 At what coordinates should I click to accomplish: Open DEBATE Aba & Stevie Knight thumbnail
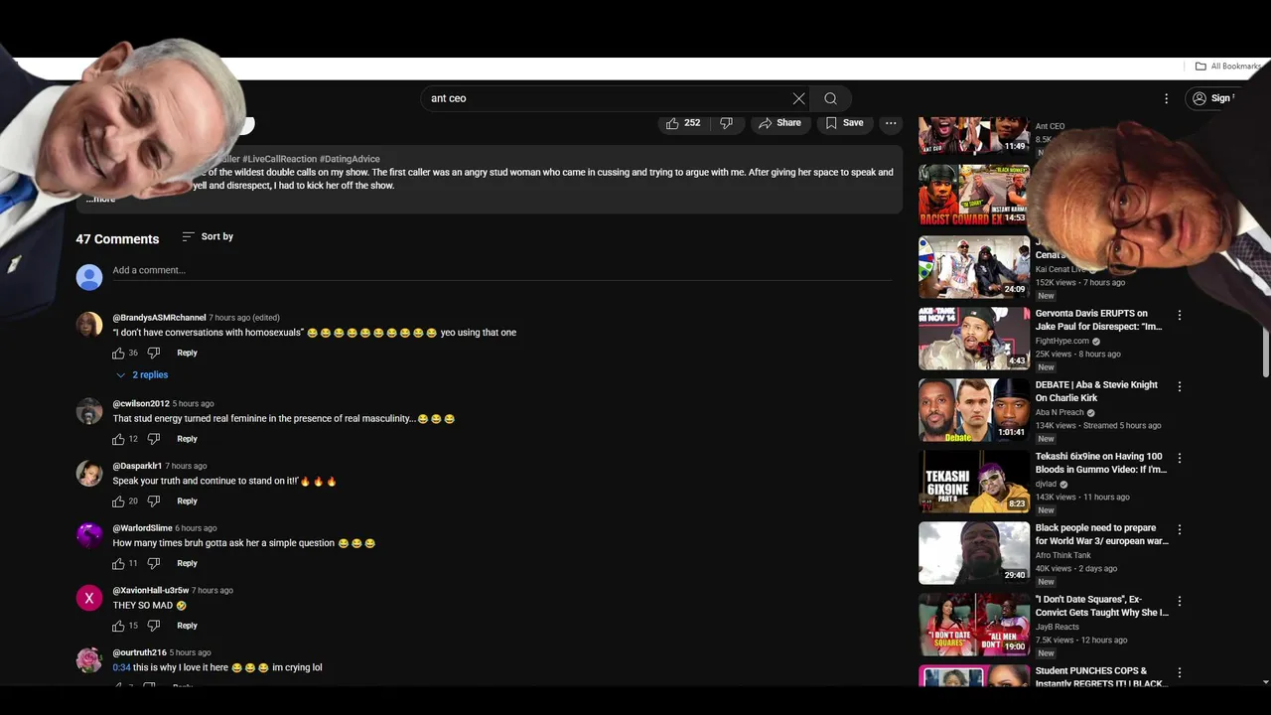click(x=974, y=410)
